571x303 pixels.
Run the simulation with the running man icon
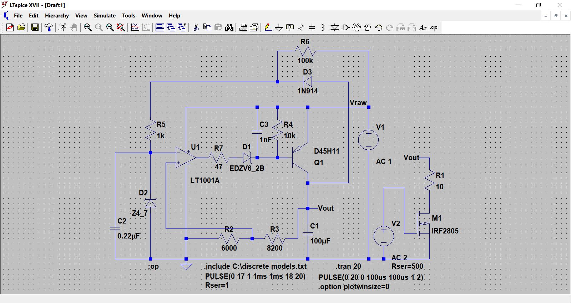point(62,27)
